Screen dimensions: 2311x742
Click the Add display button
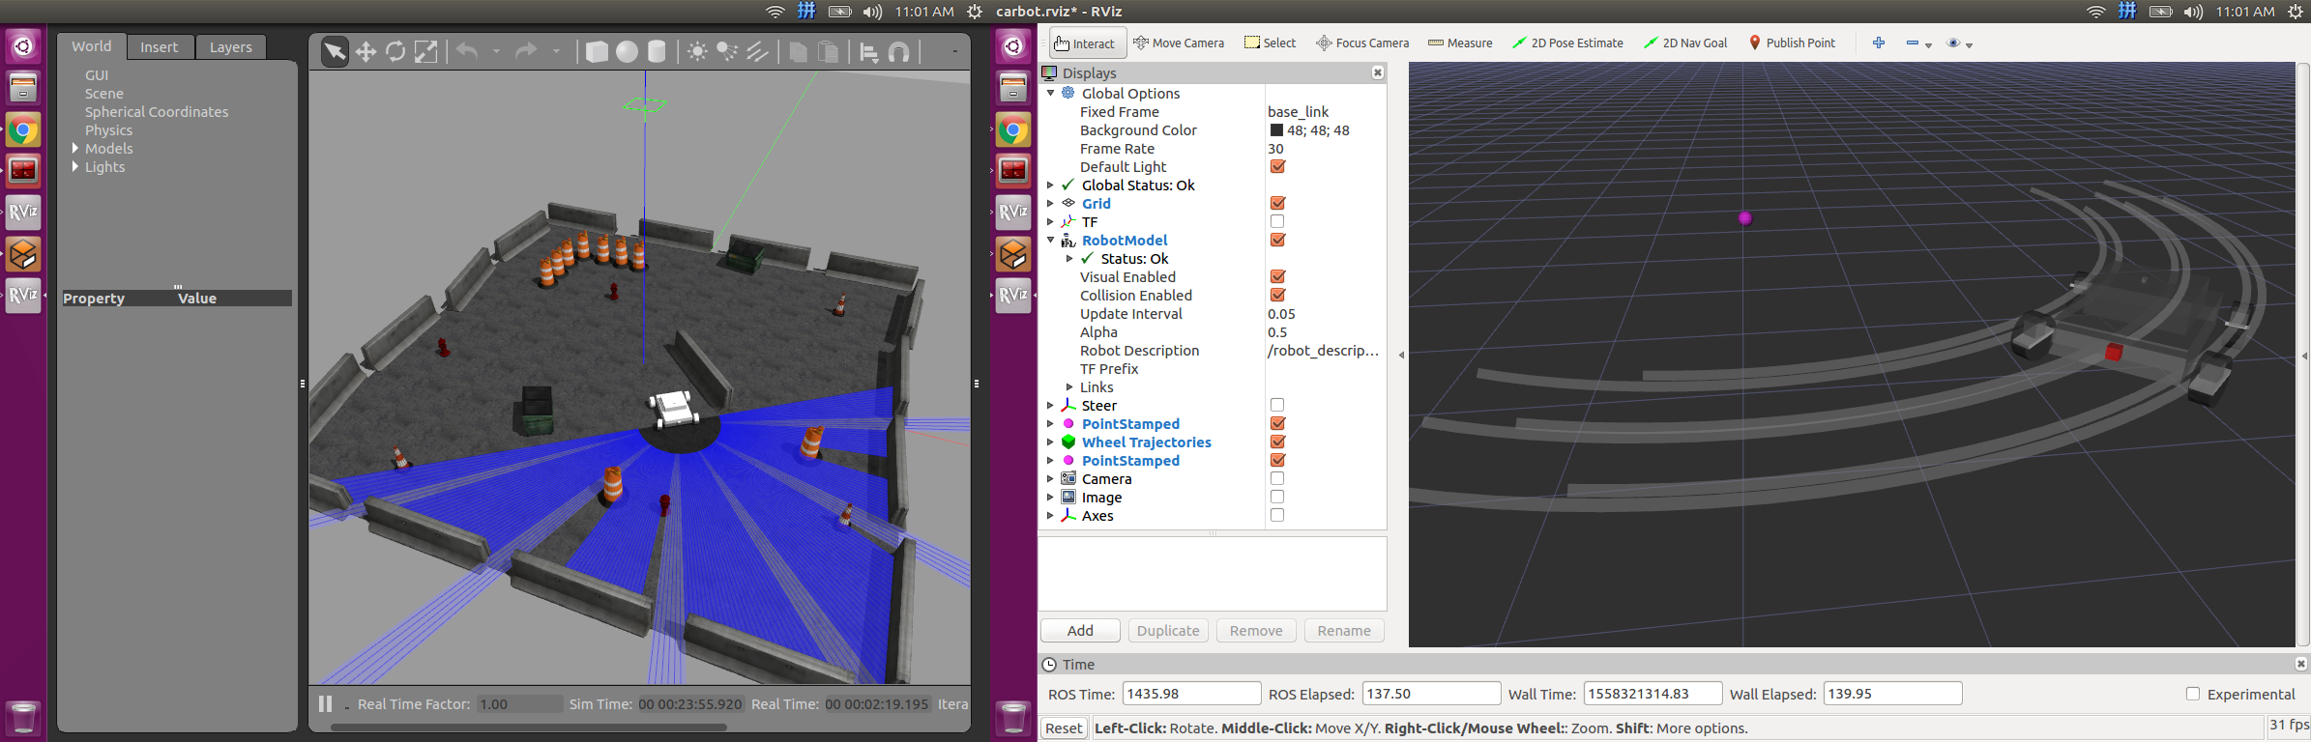tap(1080, 631)
